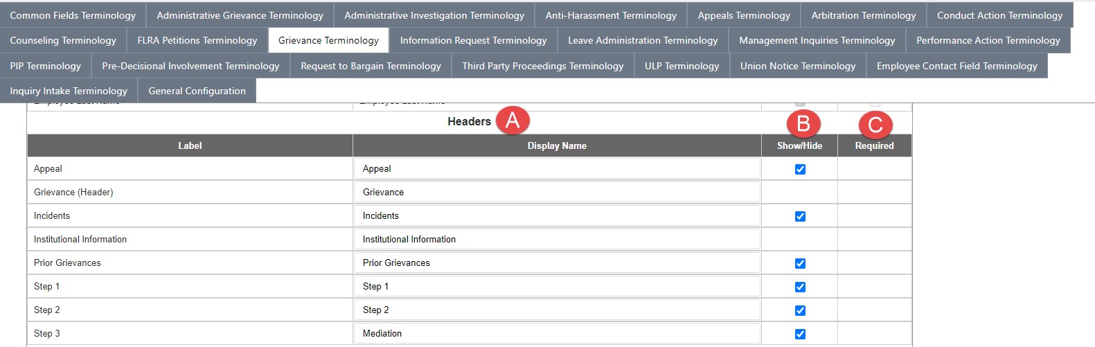Select the Arbitration Terminology tab
The height and width of the screenshot is (347, 1095).
(x=864, y=15)
